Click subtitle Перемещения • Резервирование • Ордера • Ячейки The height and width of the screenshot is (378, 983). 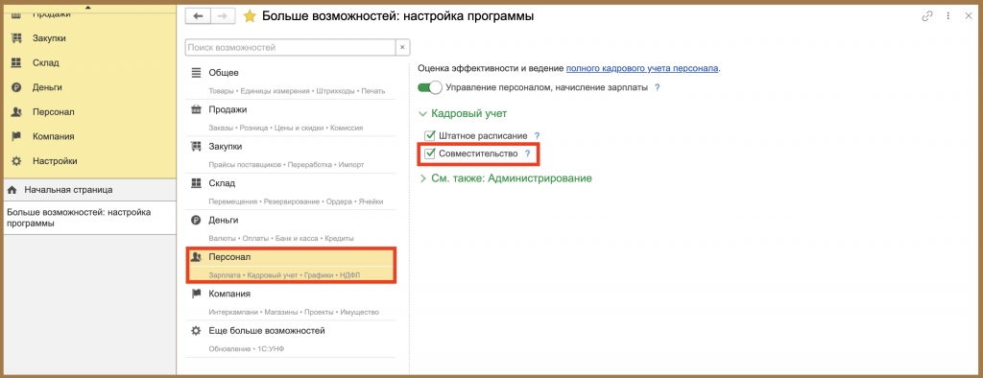tap(296, 201)
